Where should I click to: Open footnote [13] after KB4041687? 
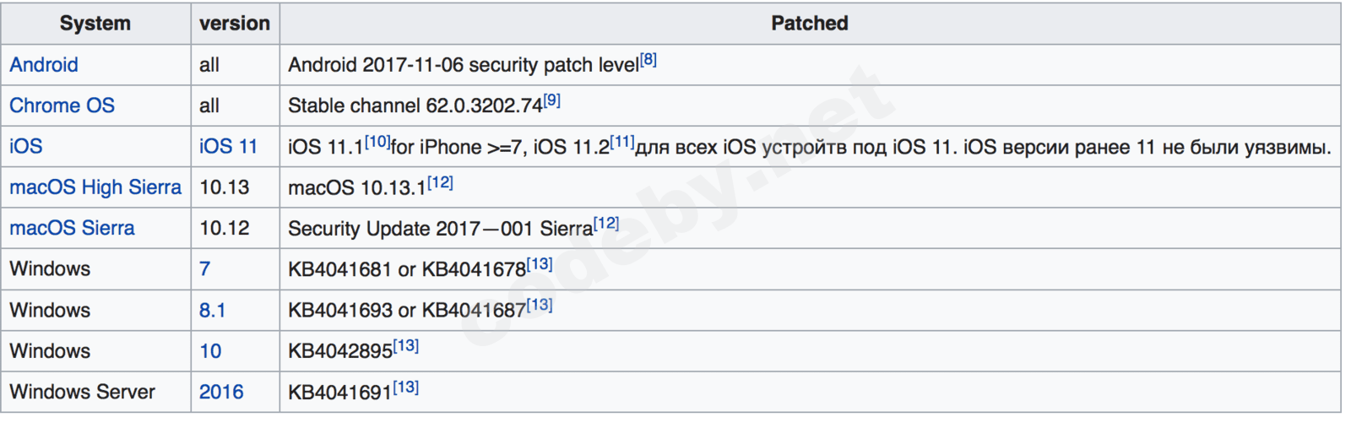(x=540, y=305)
